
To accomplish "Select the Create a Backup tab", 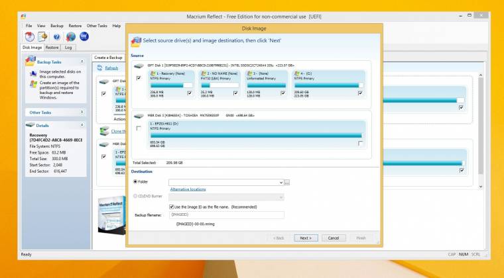I will (108, 58).
